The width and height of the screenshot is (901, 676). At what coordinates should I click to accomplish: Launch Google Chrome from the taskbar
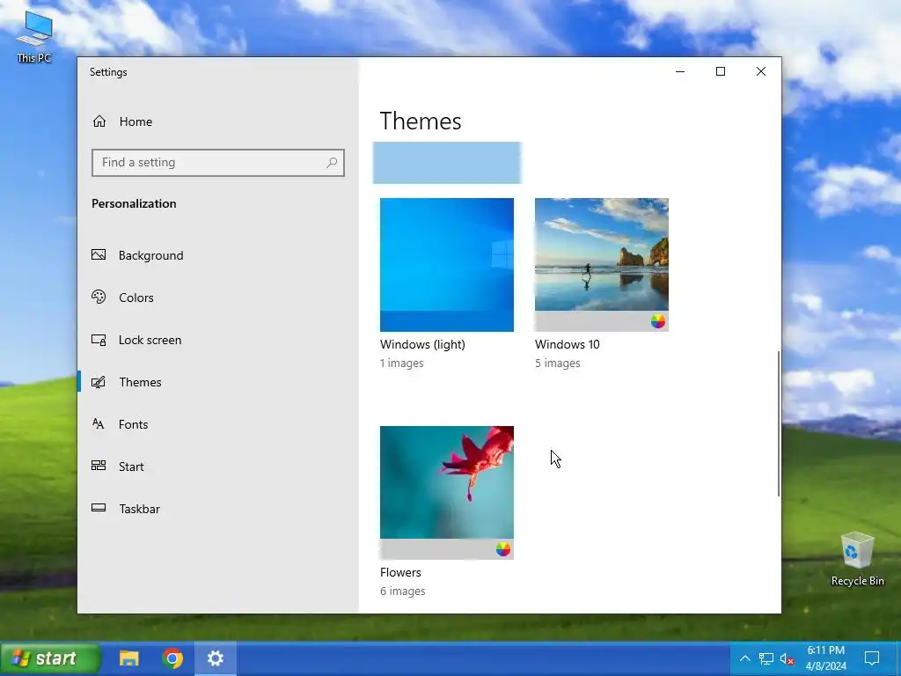click(172, 658)
